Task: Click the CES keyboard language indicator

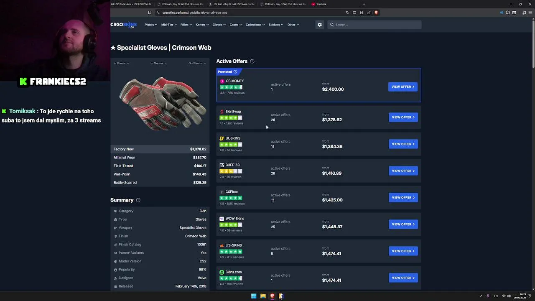Action: (x=496, y=296)
